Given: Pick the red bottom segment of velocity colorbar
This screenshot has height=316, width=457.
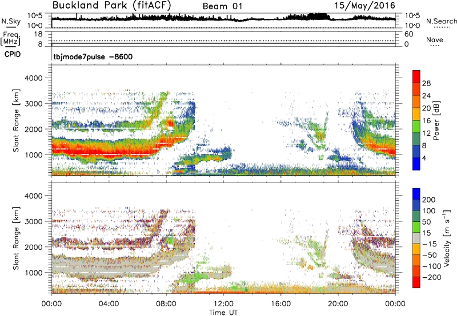Looking at the screenshot, I should (416, 282).
